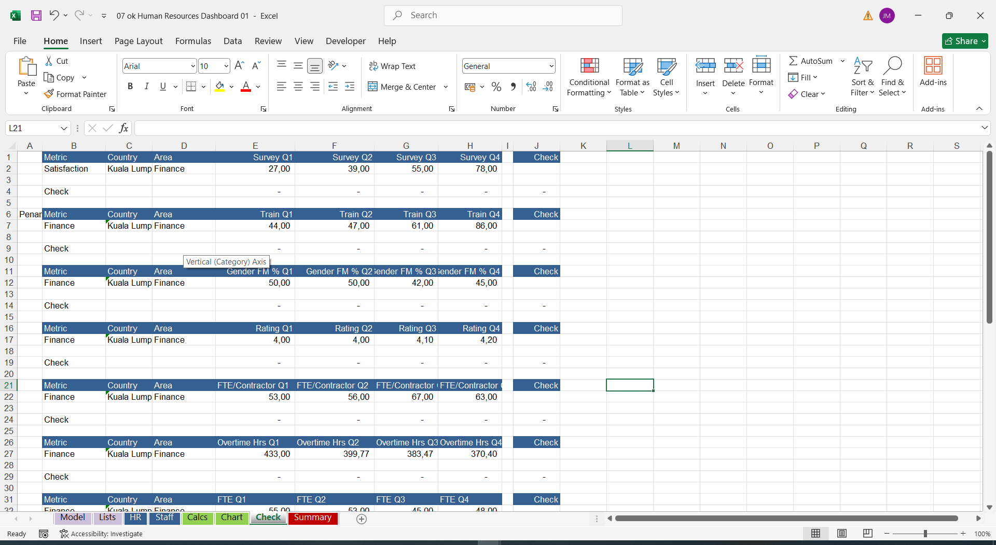Switch to Page Break Preview view
This screenshot has height=545, width=996.
tap(868, 534)
